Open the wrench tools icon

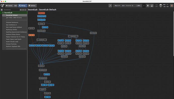(110, 6)
